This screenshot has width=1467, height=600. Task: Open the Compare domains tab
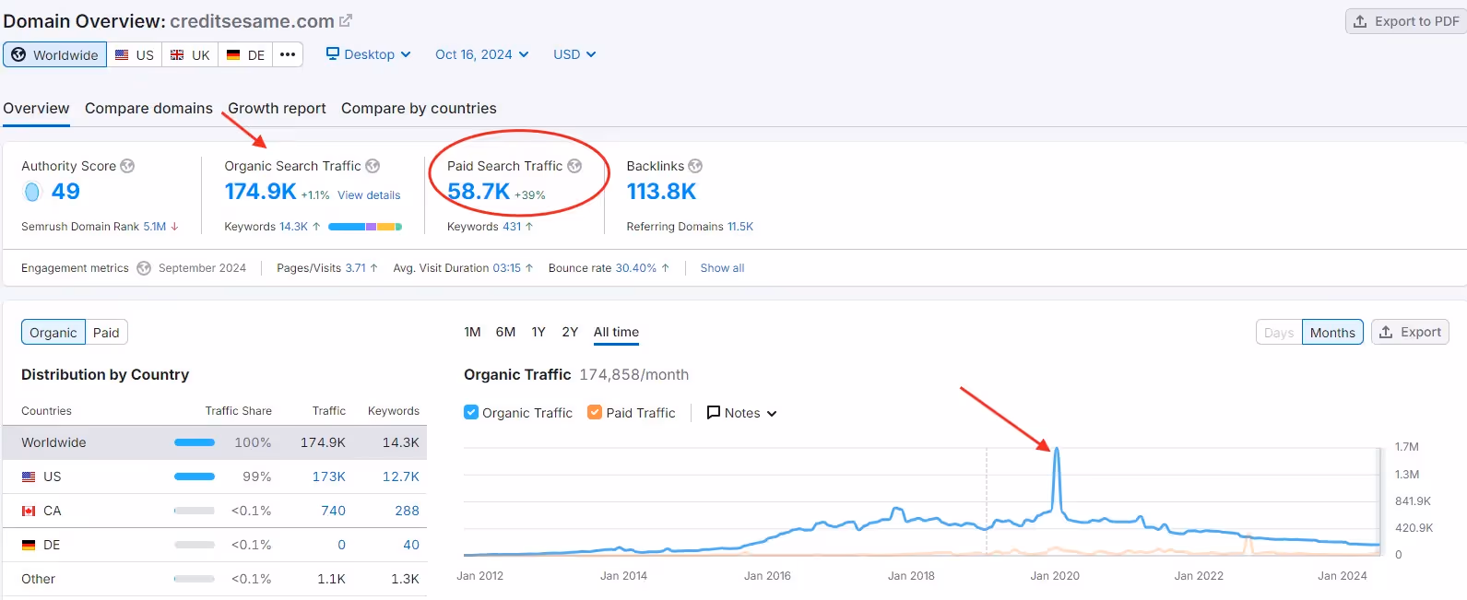click(148, 108)
